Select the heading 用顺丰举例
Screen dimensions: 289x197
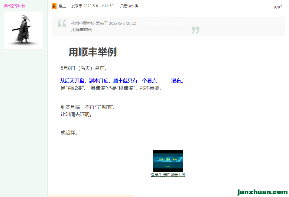click(x=93, y=52)
